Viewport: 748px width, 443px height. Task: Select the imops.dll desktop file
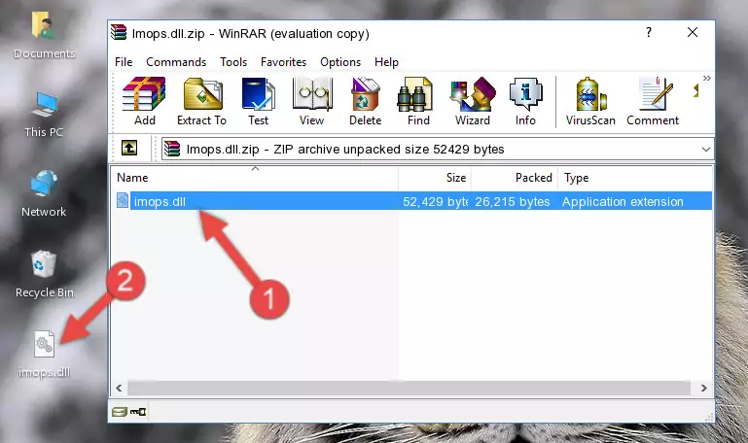pos(44,355)
